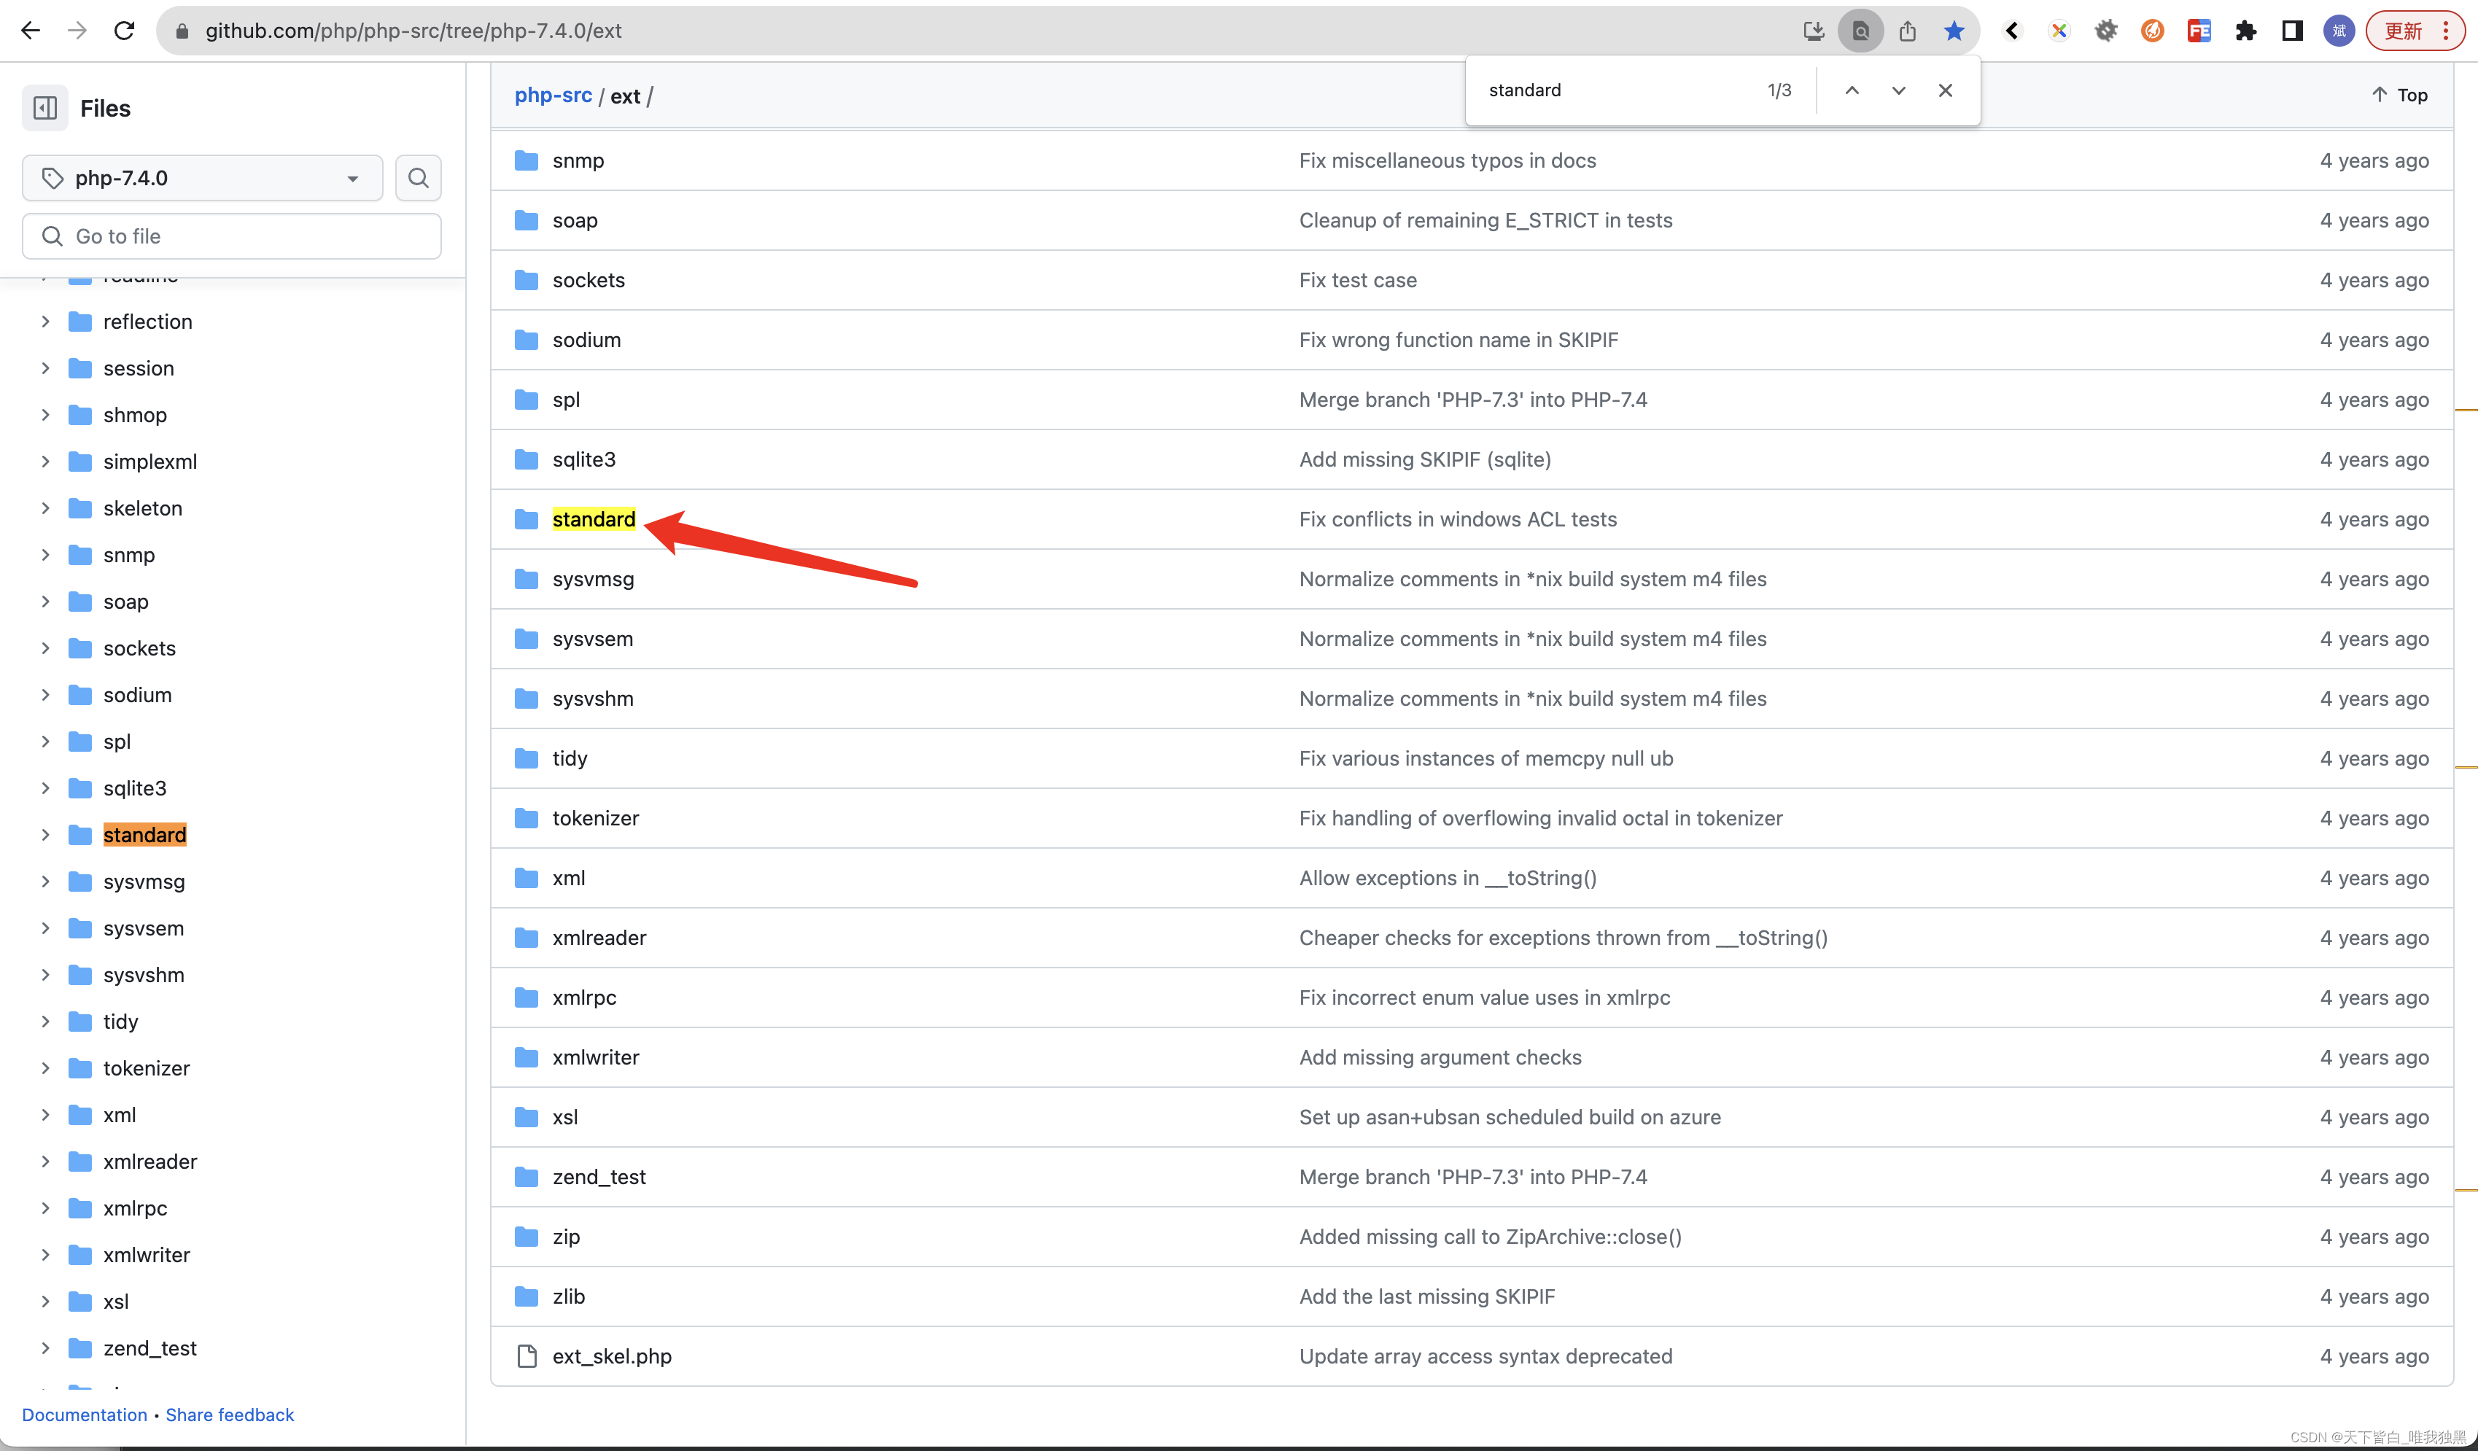
Task: Toggle the browser side panel icon
Action: coord(2291,31)
